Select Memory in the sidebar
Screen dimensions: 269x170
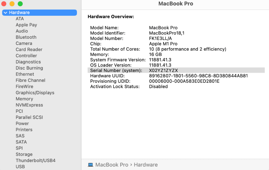pos(24,99)
